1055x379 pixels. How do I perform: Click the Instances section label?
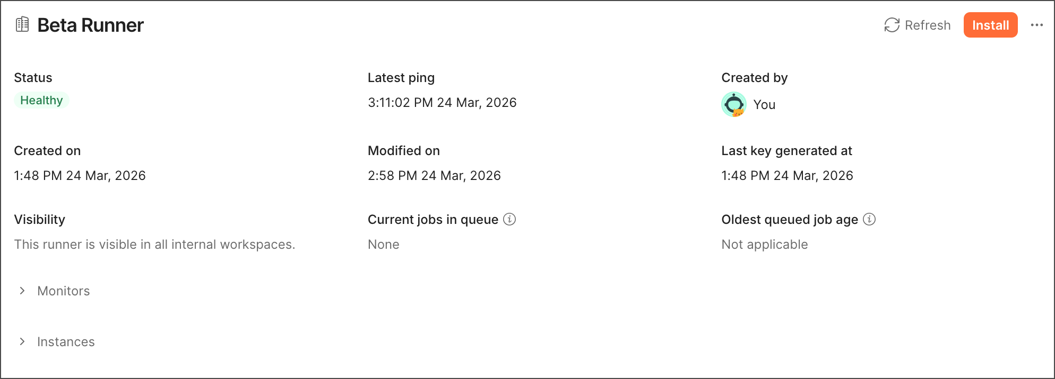[66, 341]
